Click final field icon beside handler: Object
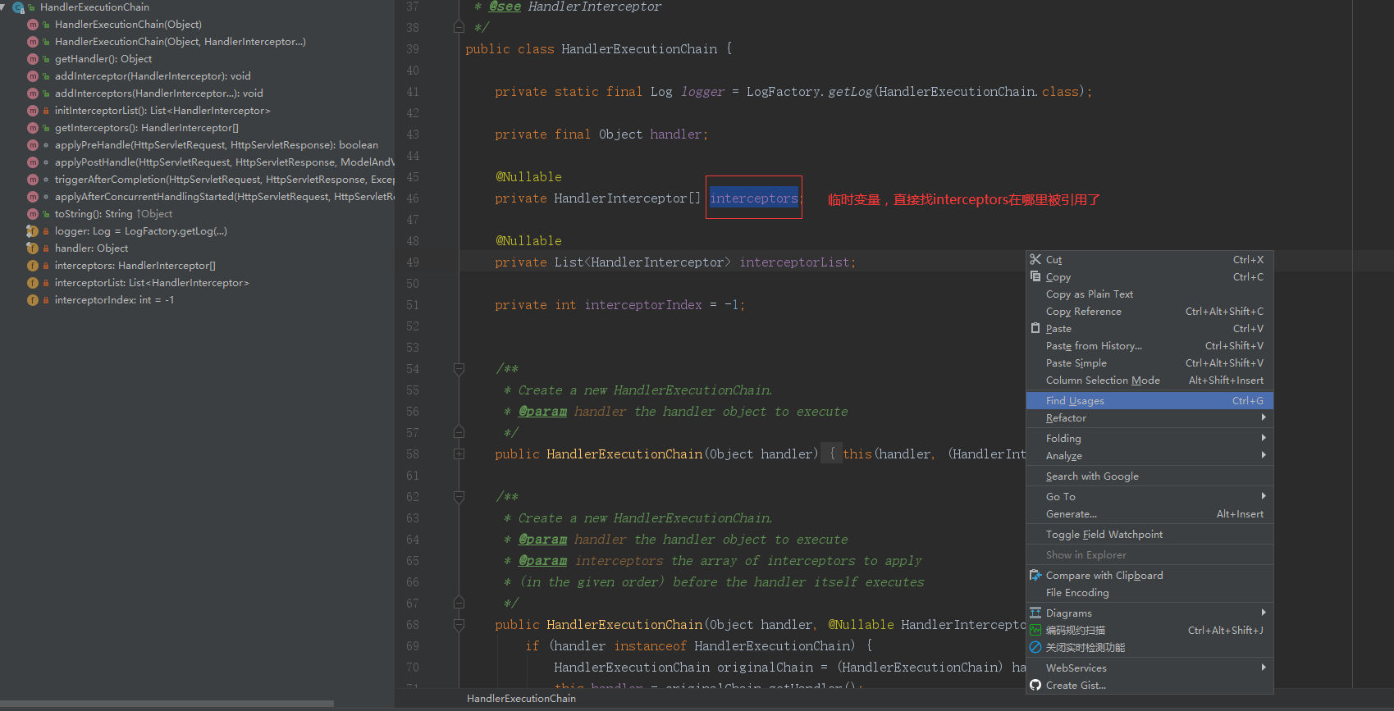The image size is (1394, 711). [x=33, y=248]
